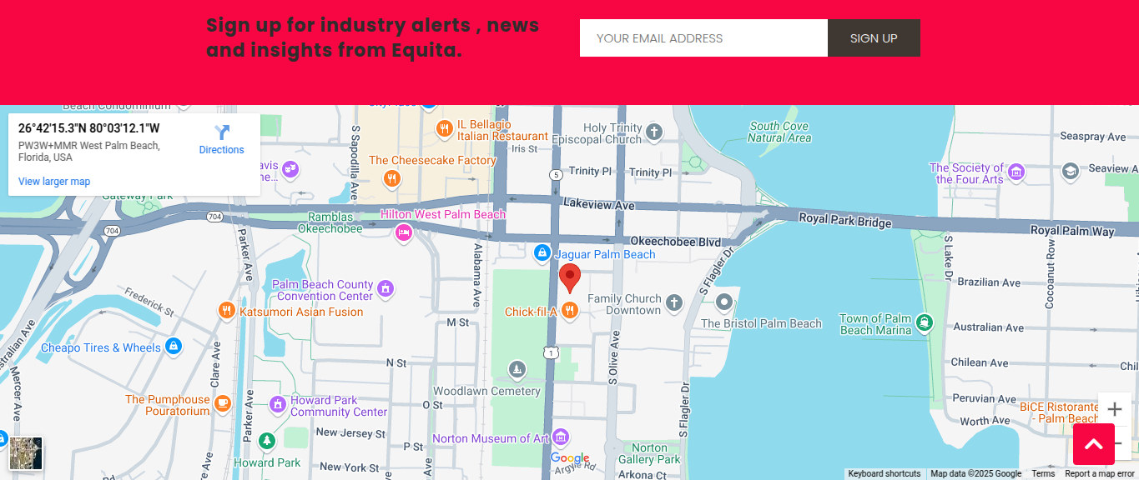Click Town of Palm Beach Marina icon
Image resolution: width=1139 pixels, height=485 pixels.
924,322
